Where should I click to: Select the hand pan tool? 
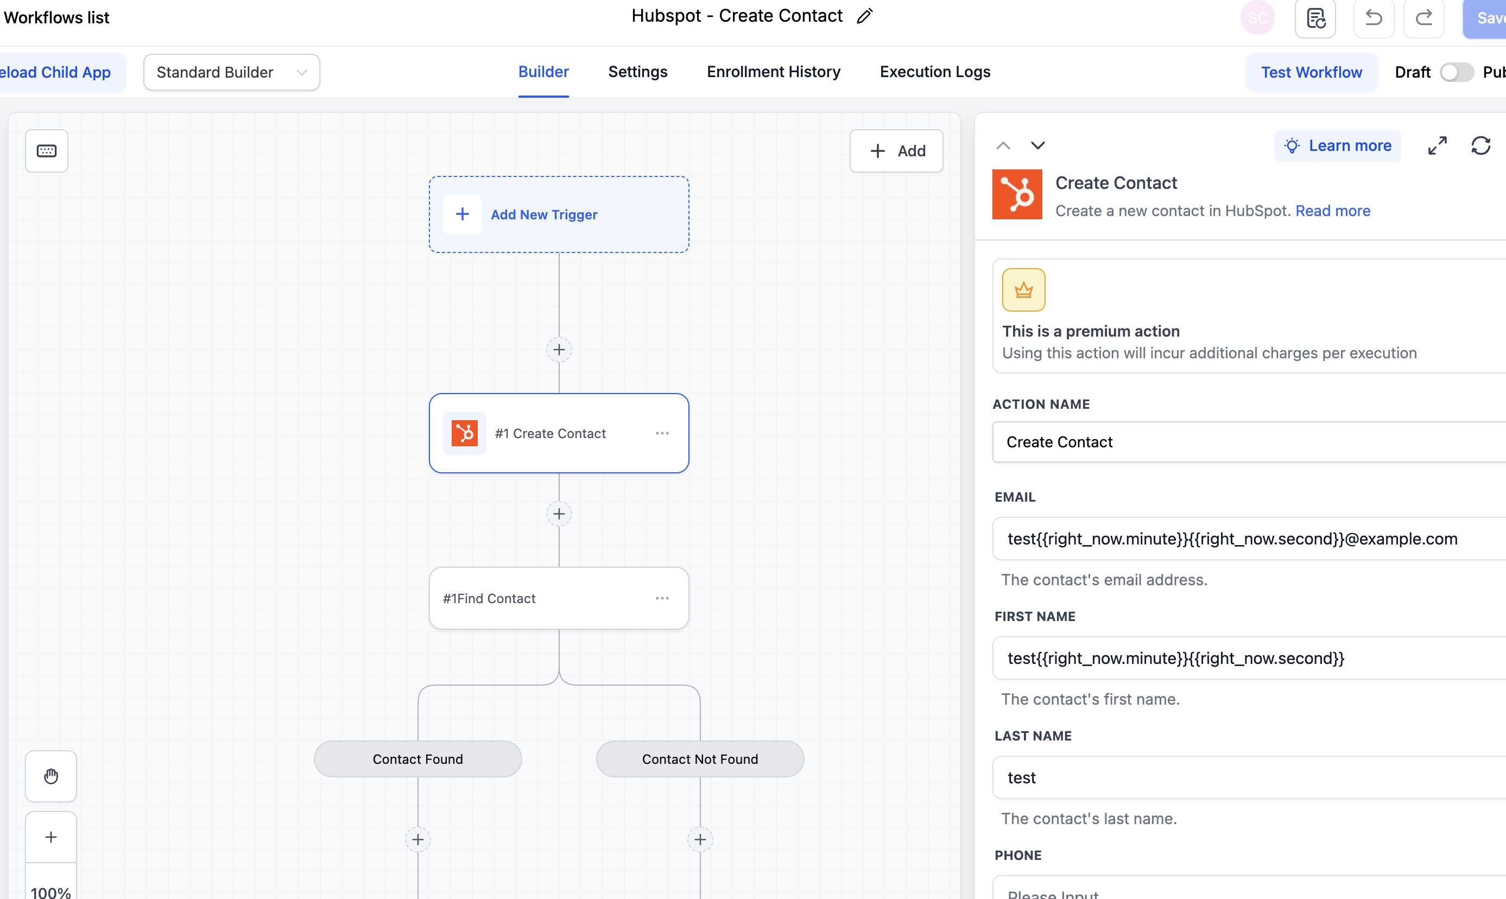pyautogui.click(x=51, y=776)
